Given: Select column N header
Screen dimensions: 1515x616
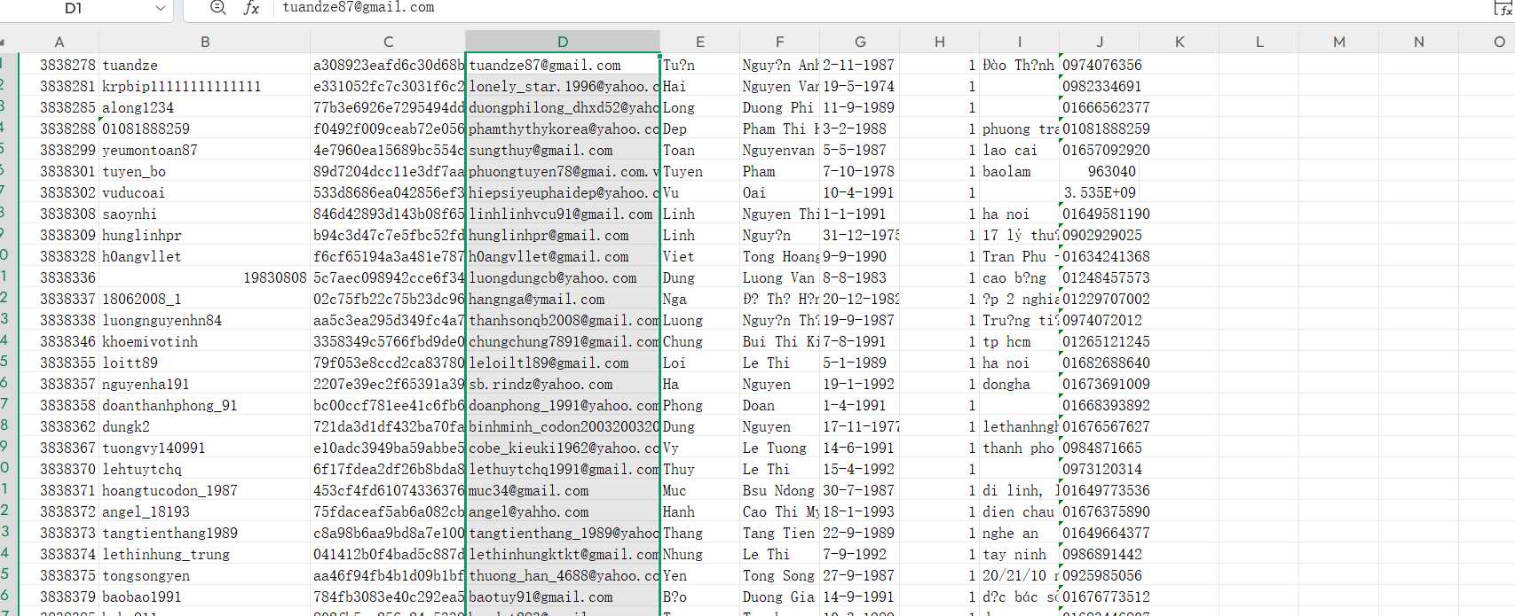Looking at the screenshot, I should click(1419, 42).
